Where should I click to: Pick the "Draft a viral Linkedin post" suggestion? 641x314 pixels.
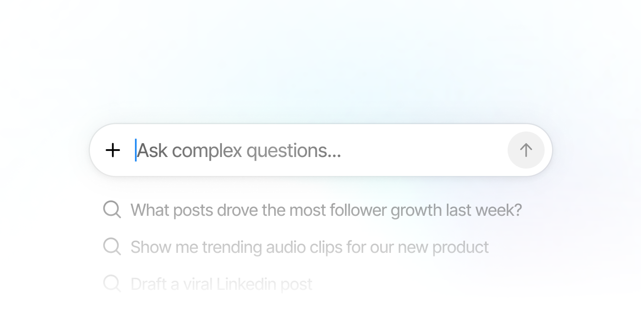click(x=221, y=284)
